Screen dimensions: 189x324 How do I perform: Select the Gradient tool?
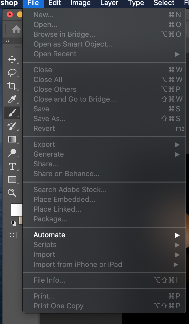(x=12, y=139)
